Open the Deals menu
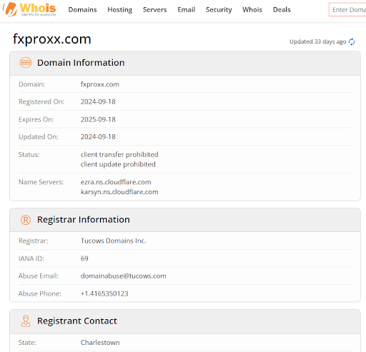366x352 pixels. pyautogui.click(x=282, y=10)
